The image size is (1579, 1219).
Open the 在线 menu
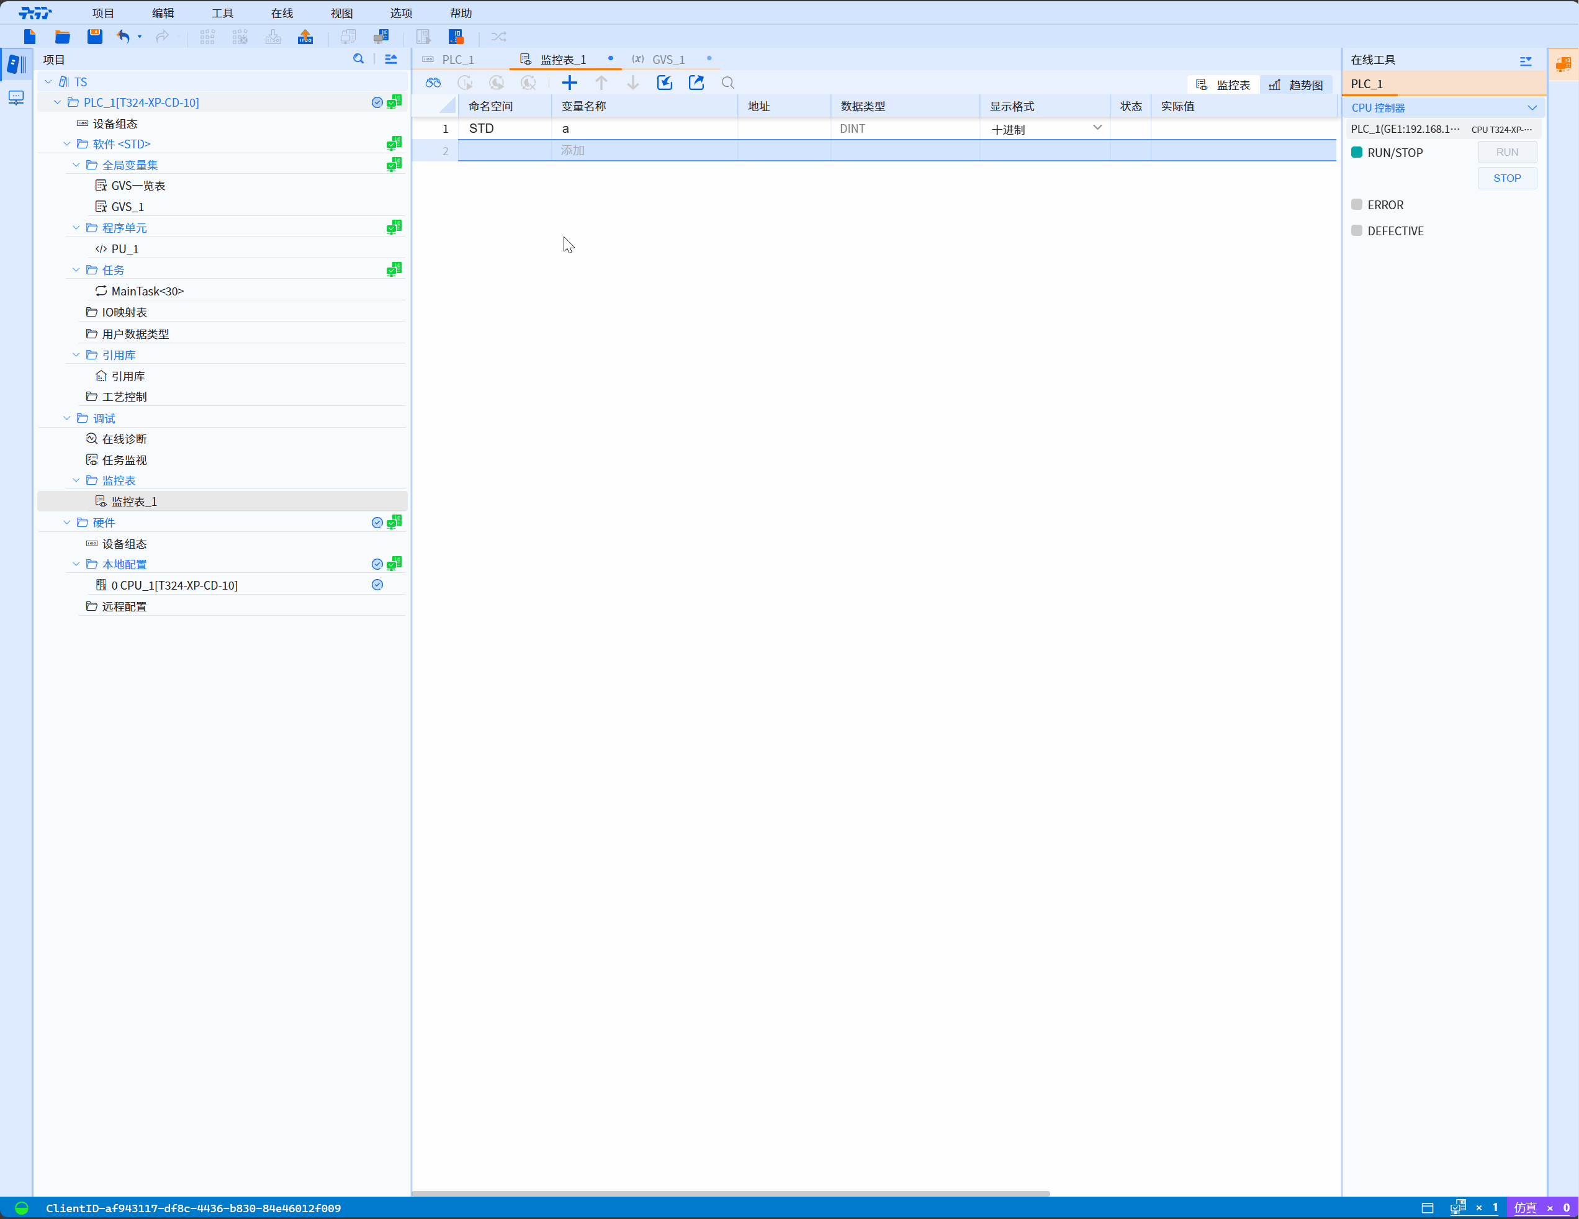[x=281, y=13]
